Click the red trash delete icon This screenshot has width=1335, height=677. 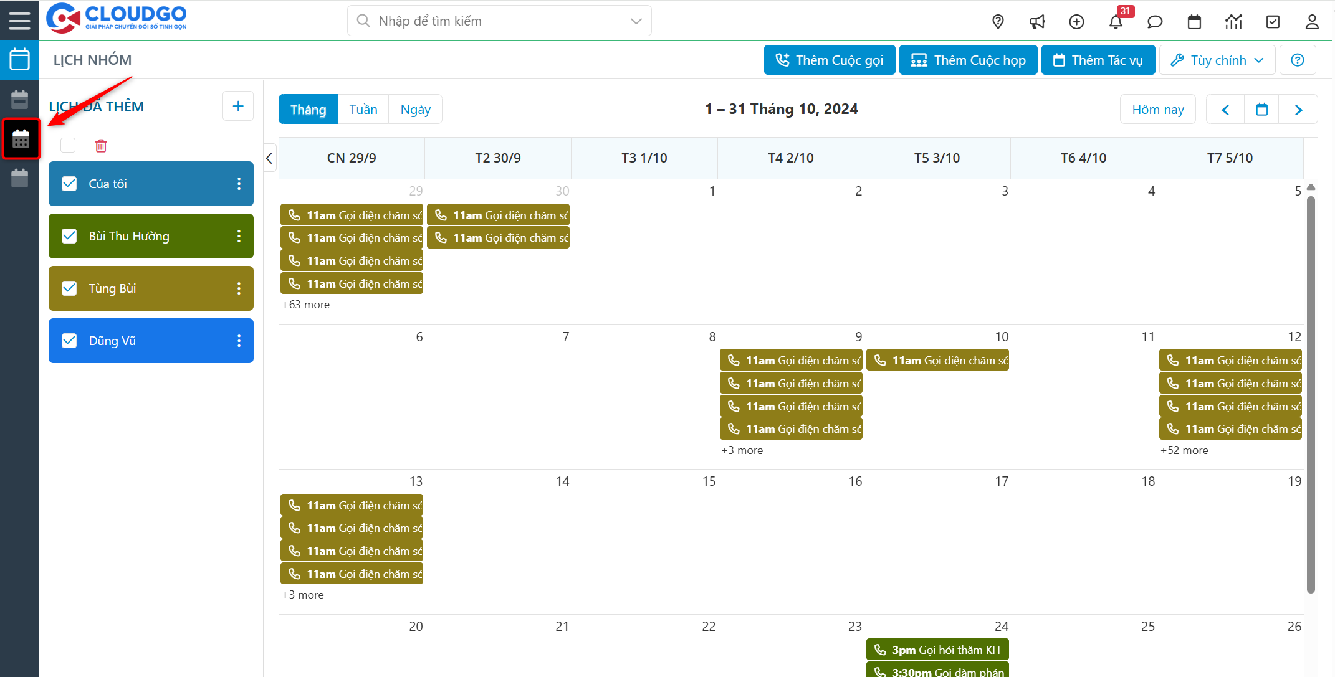pyautogui.click(x=101, y=146)
